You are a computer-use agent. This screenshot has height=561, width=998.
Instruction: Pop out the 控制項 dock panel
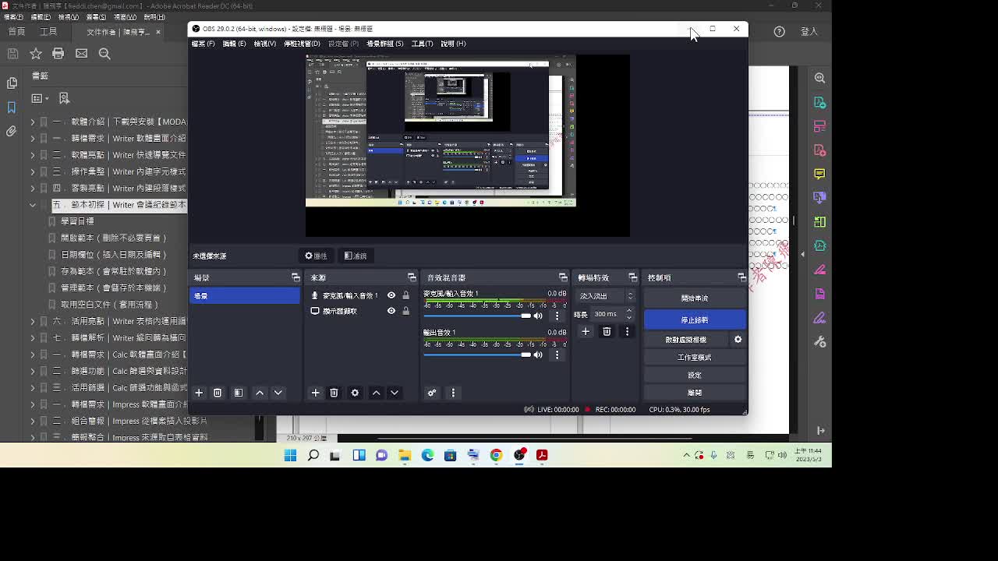741,277
